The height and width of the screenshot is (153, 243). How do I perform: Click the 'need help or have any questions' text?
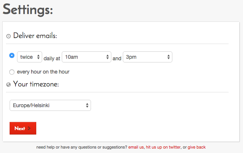81,147
